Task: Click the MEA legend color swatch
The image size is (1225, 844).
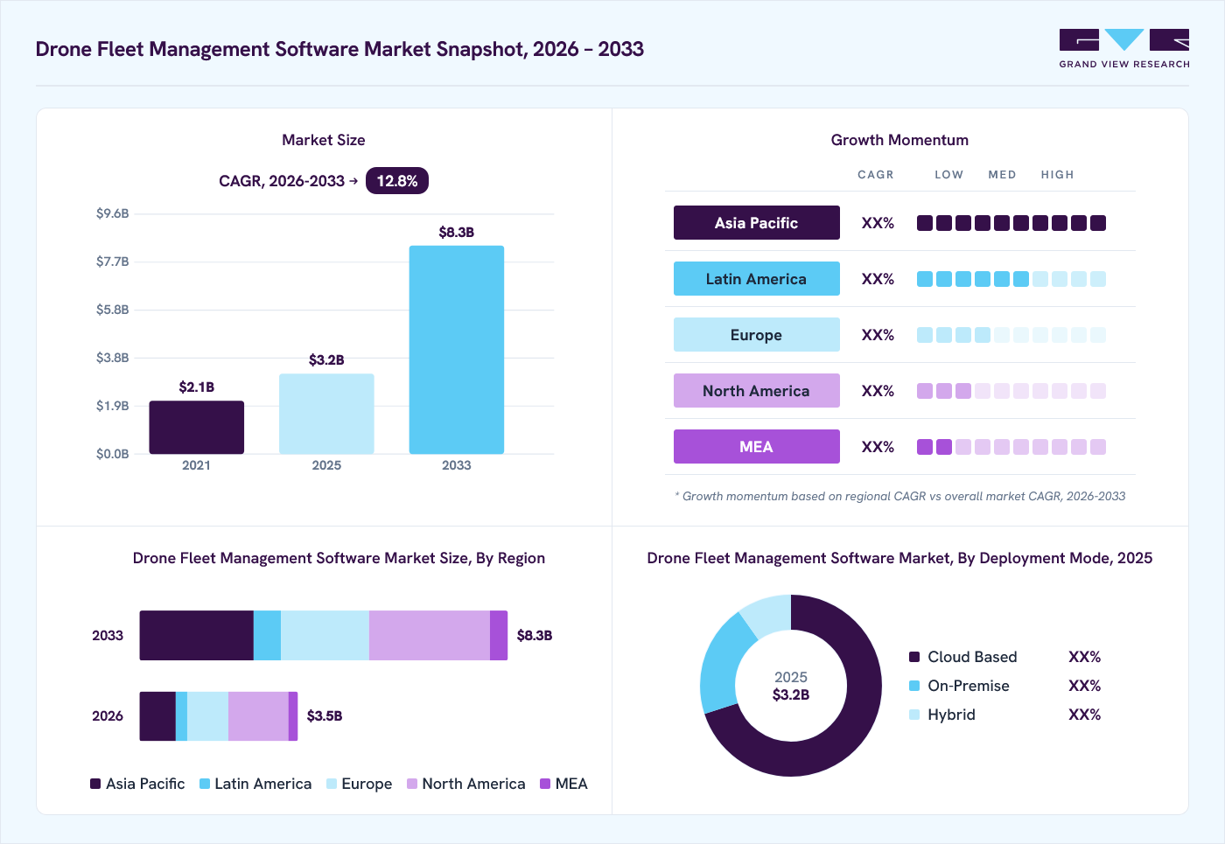Action: click(545, 784)
